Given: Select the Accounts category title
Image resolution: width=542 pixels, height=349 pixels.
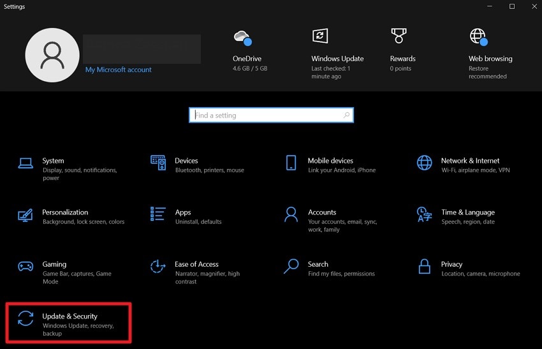Looking at the screenshot, I should [x=322, y=212].
